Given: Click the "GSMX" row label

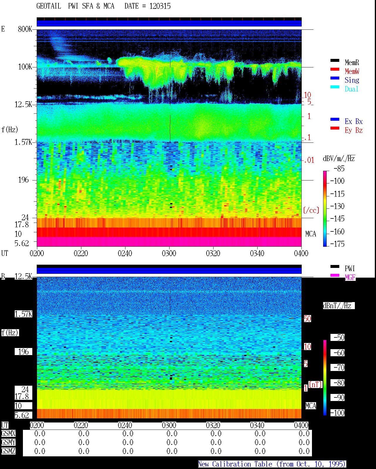Looking at the screenshot, I should click(x=8, y=434).
